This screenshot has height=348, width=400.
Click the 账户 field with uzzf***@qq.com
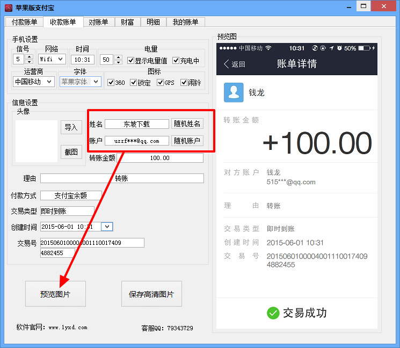tap(137, 141)
